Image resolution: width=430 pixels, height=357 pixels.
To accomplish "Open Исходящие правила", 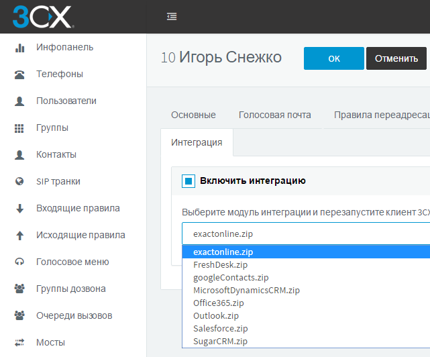I will tap(80, 235).
